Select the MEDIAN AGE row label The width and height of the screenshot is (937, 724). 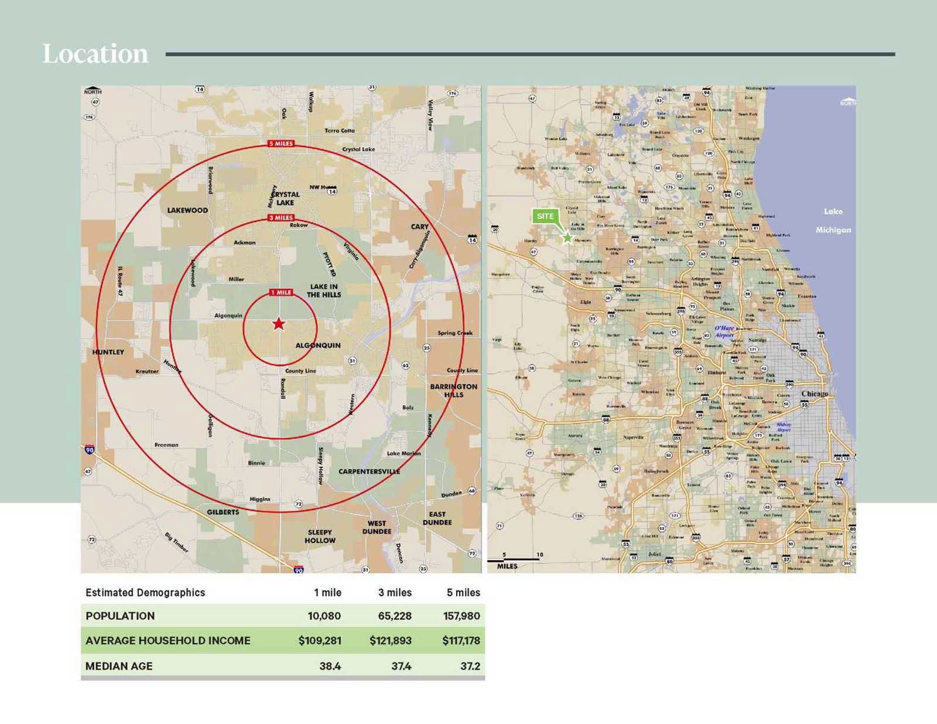click(x=119, y=666)
